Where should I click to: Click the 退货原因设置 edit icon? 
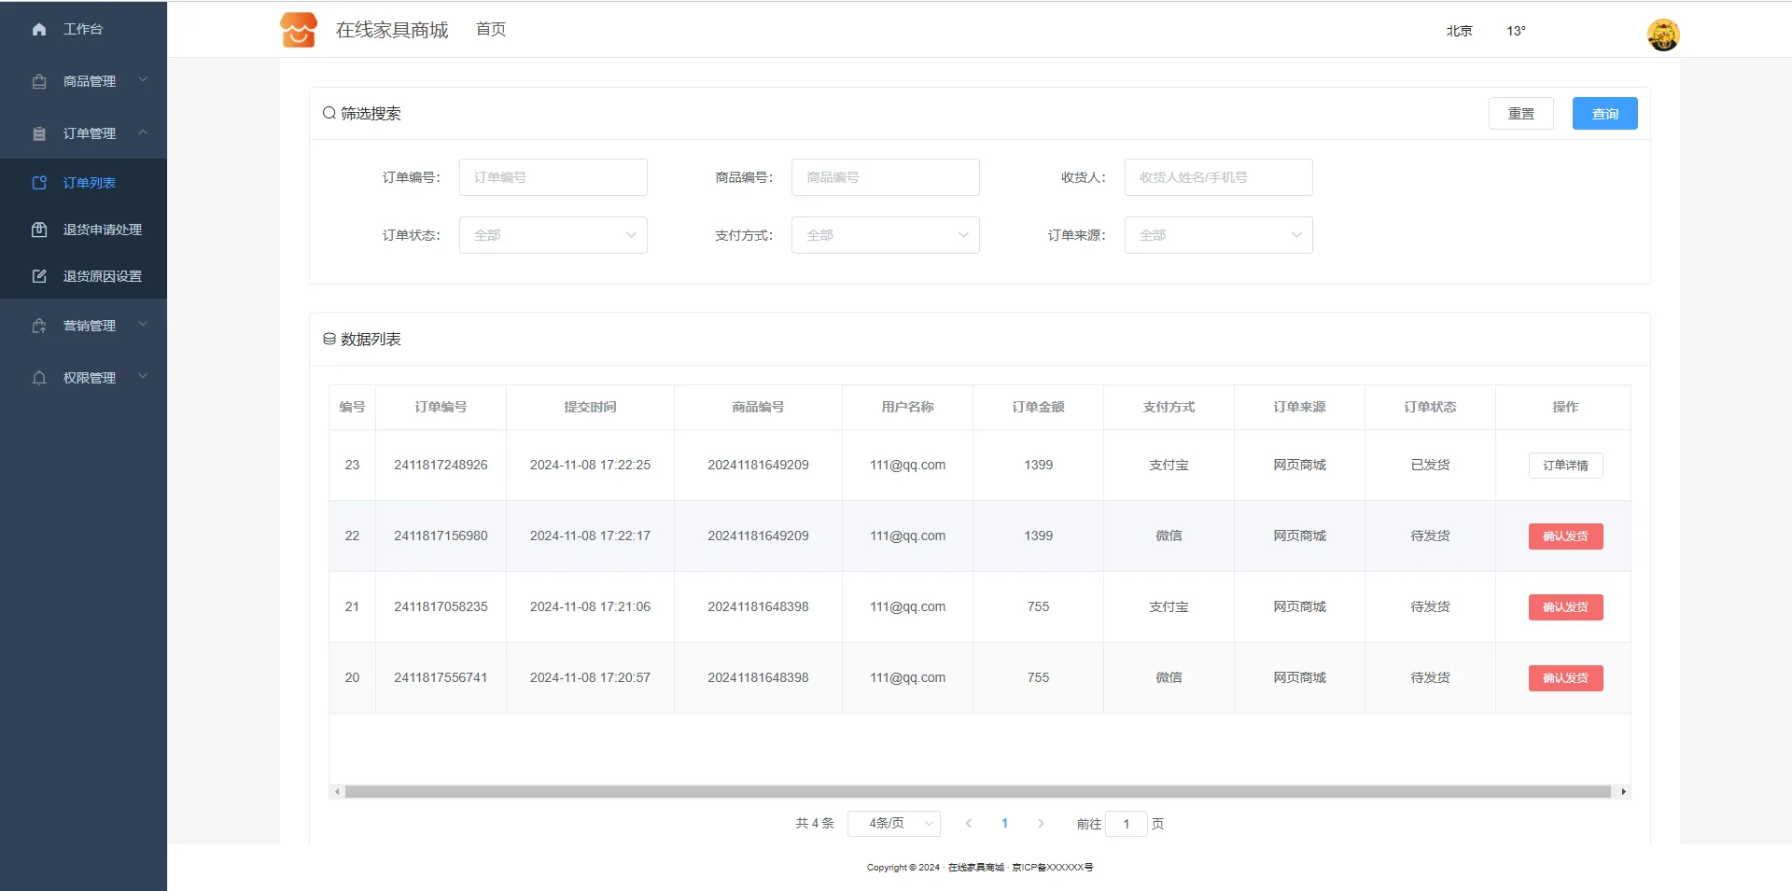39,276
